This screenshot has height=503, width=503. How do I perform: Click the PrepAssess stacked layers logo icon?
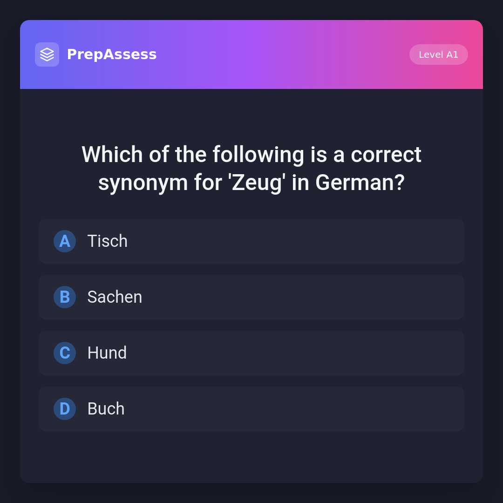click(x=47, y=54)
